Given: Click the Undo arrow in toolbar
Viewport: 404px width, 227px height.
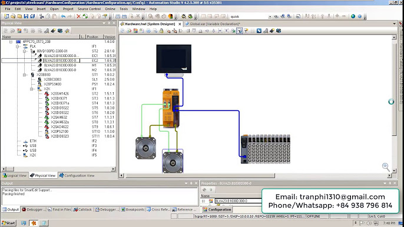Looking at the screenshot, I should tap(63, 16).
